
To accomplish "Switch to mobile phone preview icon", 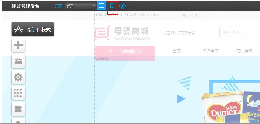I will click(x=112, y=6).
